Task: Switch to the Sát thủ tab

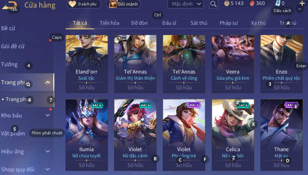Action: pyautogui.click(x=199, y=23)
